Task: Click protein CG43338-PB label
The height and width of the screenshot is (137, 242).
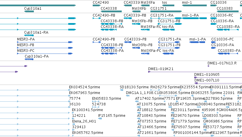Action: (x=112, y=45)
